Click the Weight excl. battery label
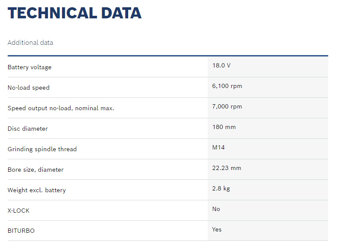 pyautogui.click(x=37, y=190)
